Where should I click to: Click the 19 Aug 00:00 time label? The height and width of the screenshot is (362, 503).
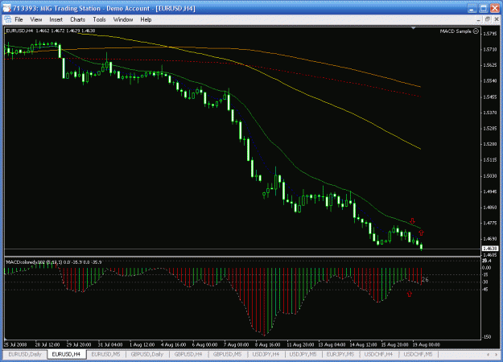tap(426, 344)
